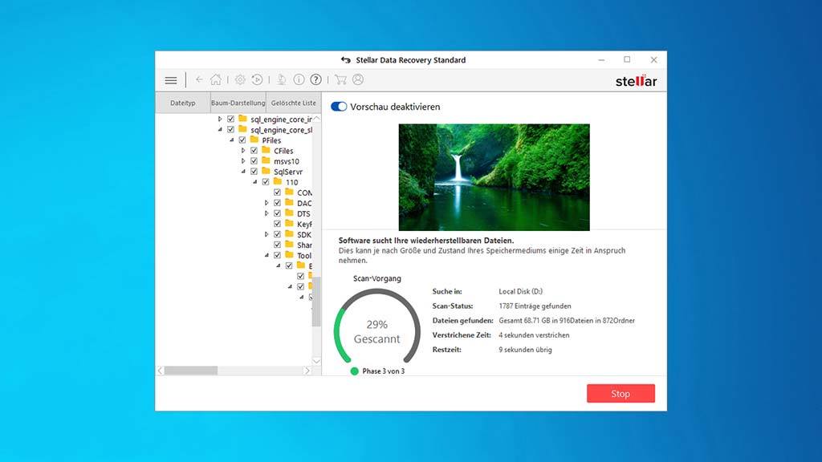Uncheck the Shar folder checkbox
The height and width of the screenshot is (462, 822).
277,245
